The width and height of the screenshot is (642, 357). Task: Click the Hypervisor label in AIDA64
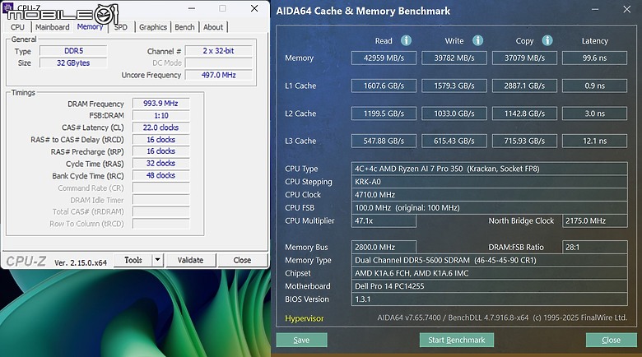(305, 318)
